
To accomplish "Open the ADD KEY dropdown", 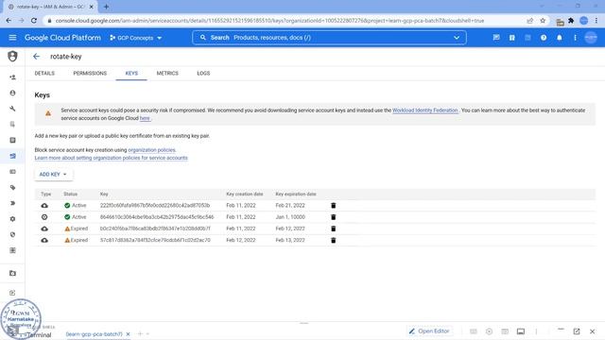I will pos(53,174).
